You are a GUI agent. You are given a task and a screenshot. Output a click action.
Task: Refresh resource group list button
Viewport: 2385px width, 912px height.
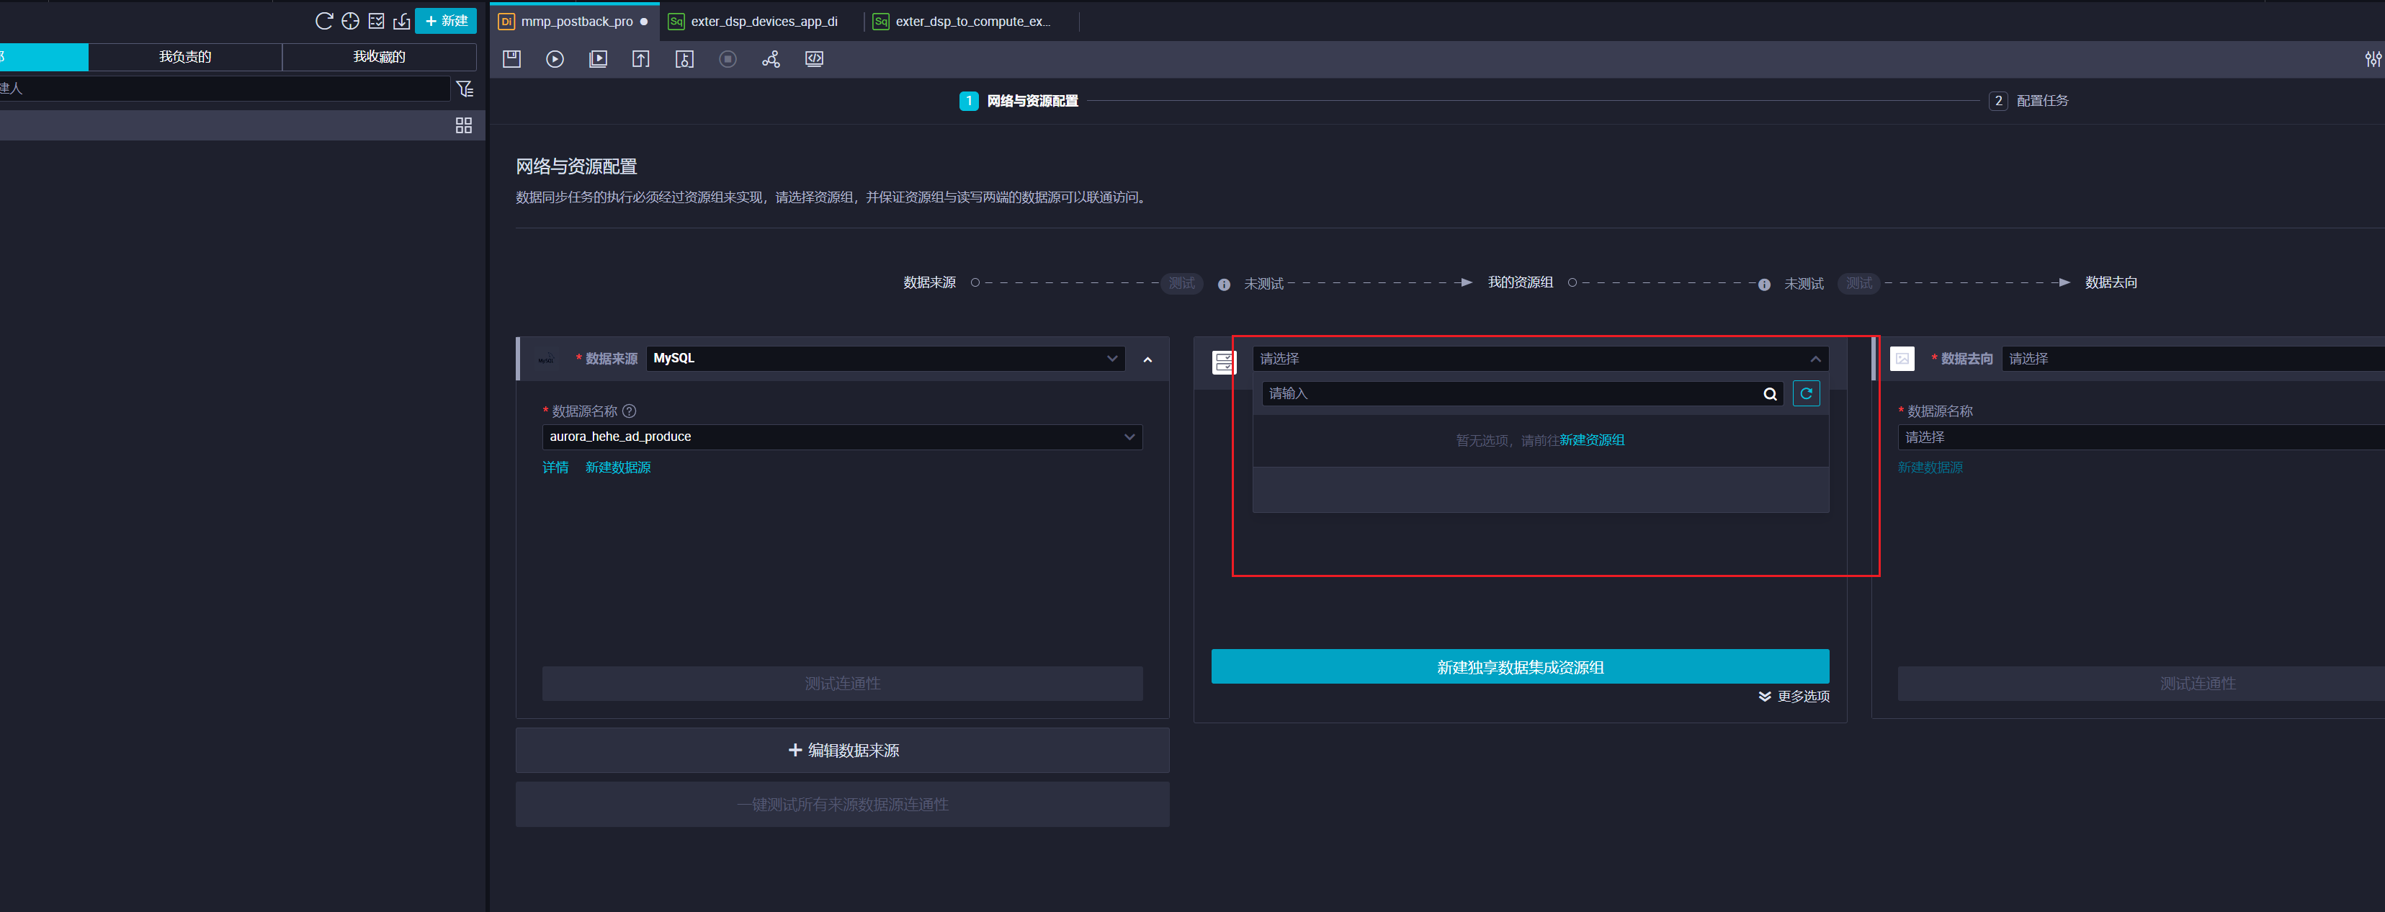tap(1805, 393)
